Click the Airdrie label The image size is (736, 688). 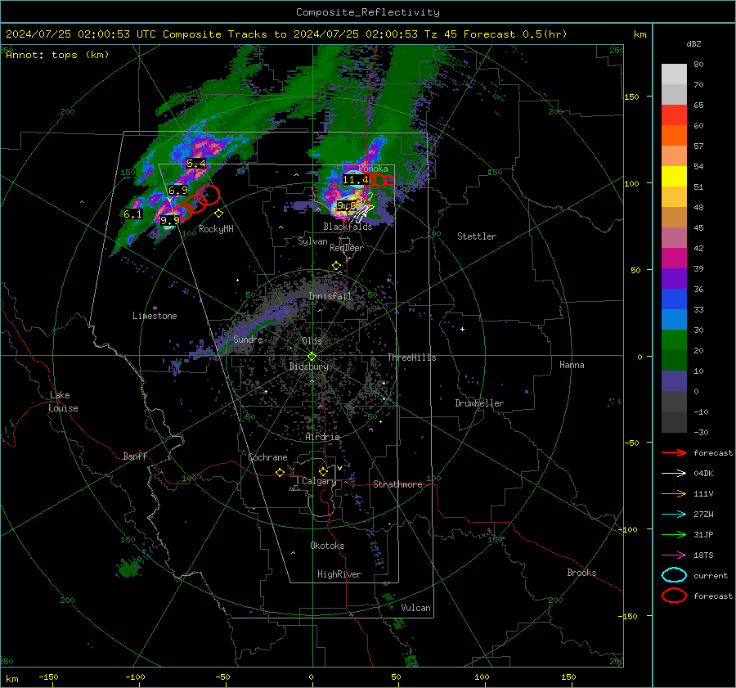[322, 437]
